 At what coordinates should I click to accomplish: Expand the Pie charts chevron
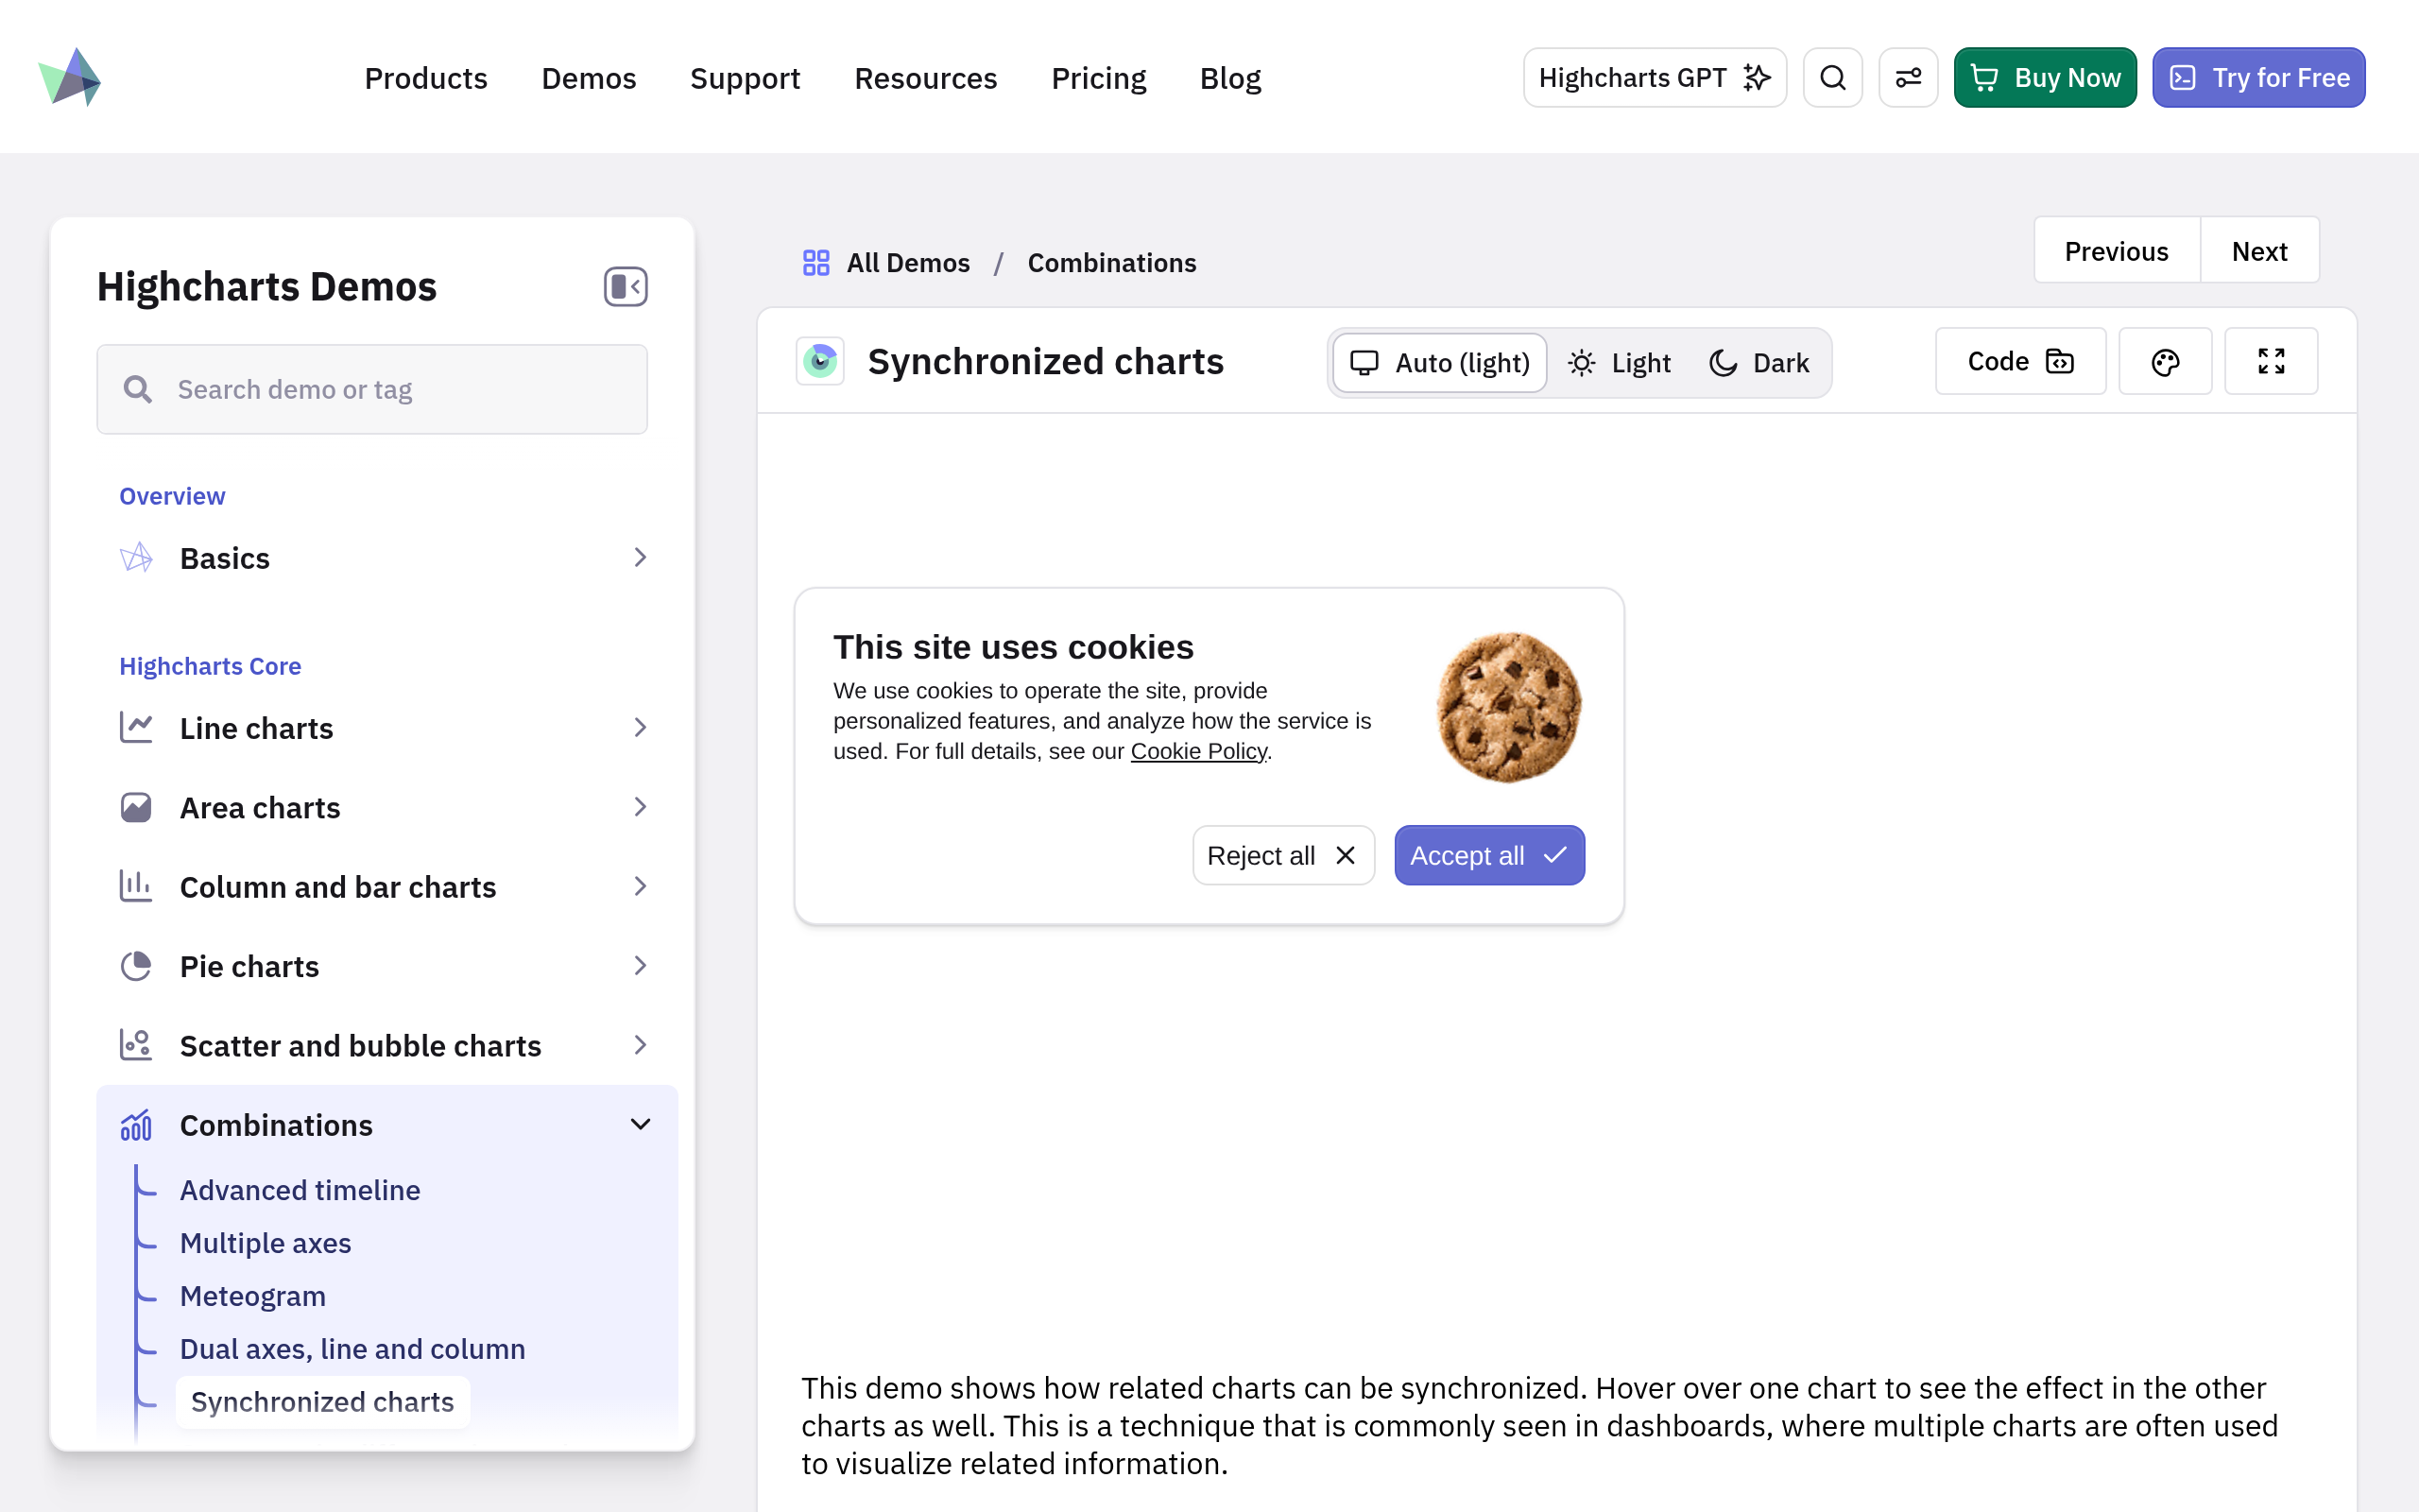click(641, 965)
